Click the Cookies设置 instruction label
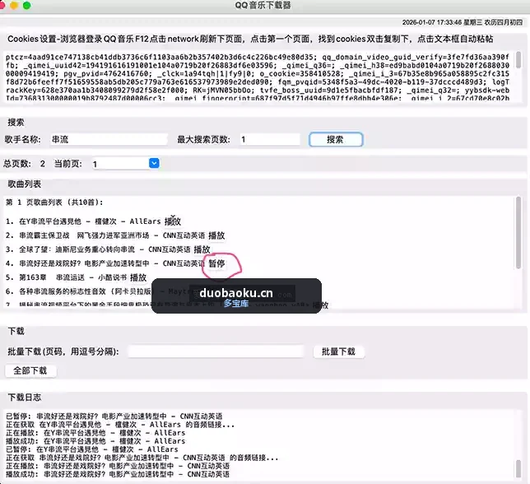This screenshot has height=484, width=530. [x=250, y=39]
